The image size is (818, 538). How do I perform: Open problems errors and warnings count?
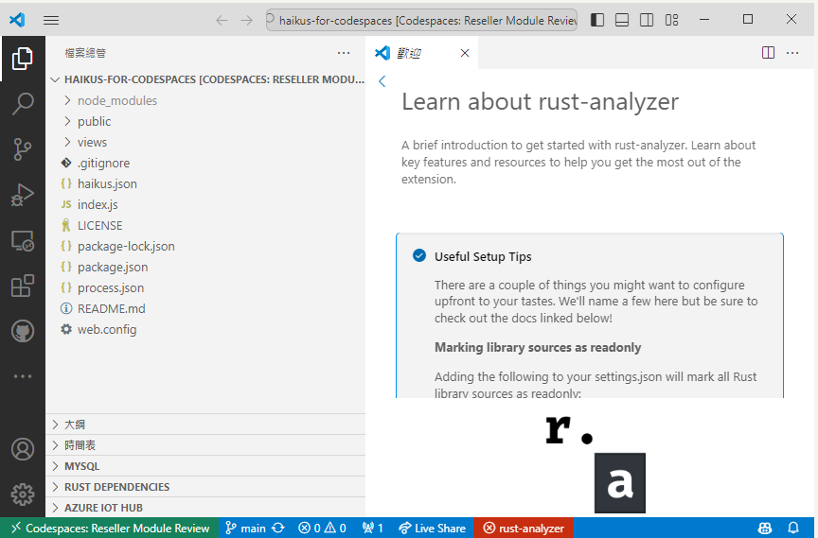322,529
